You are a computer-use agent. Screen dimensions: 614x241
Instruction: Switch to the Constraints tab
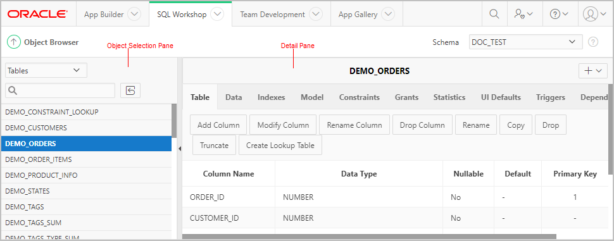click(x=359, y=97)
